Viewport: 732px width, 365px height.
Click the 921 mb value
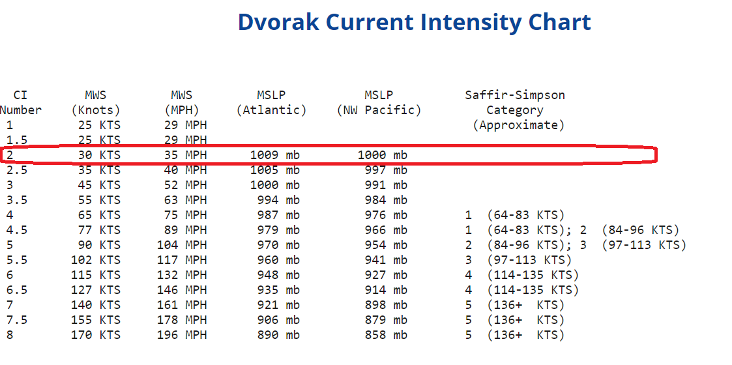[x=278, y=305]
